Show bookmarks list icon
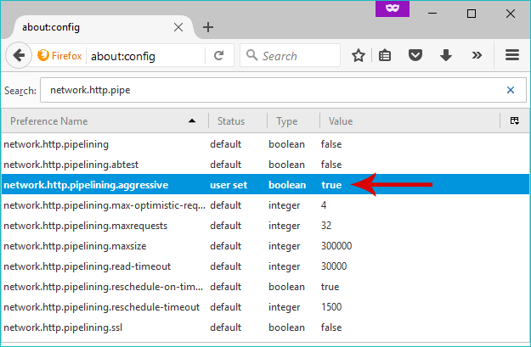 [385, 55]
